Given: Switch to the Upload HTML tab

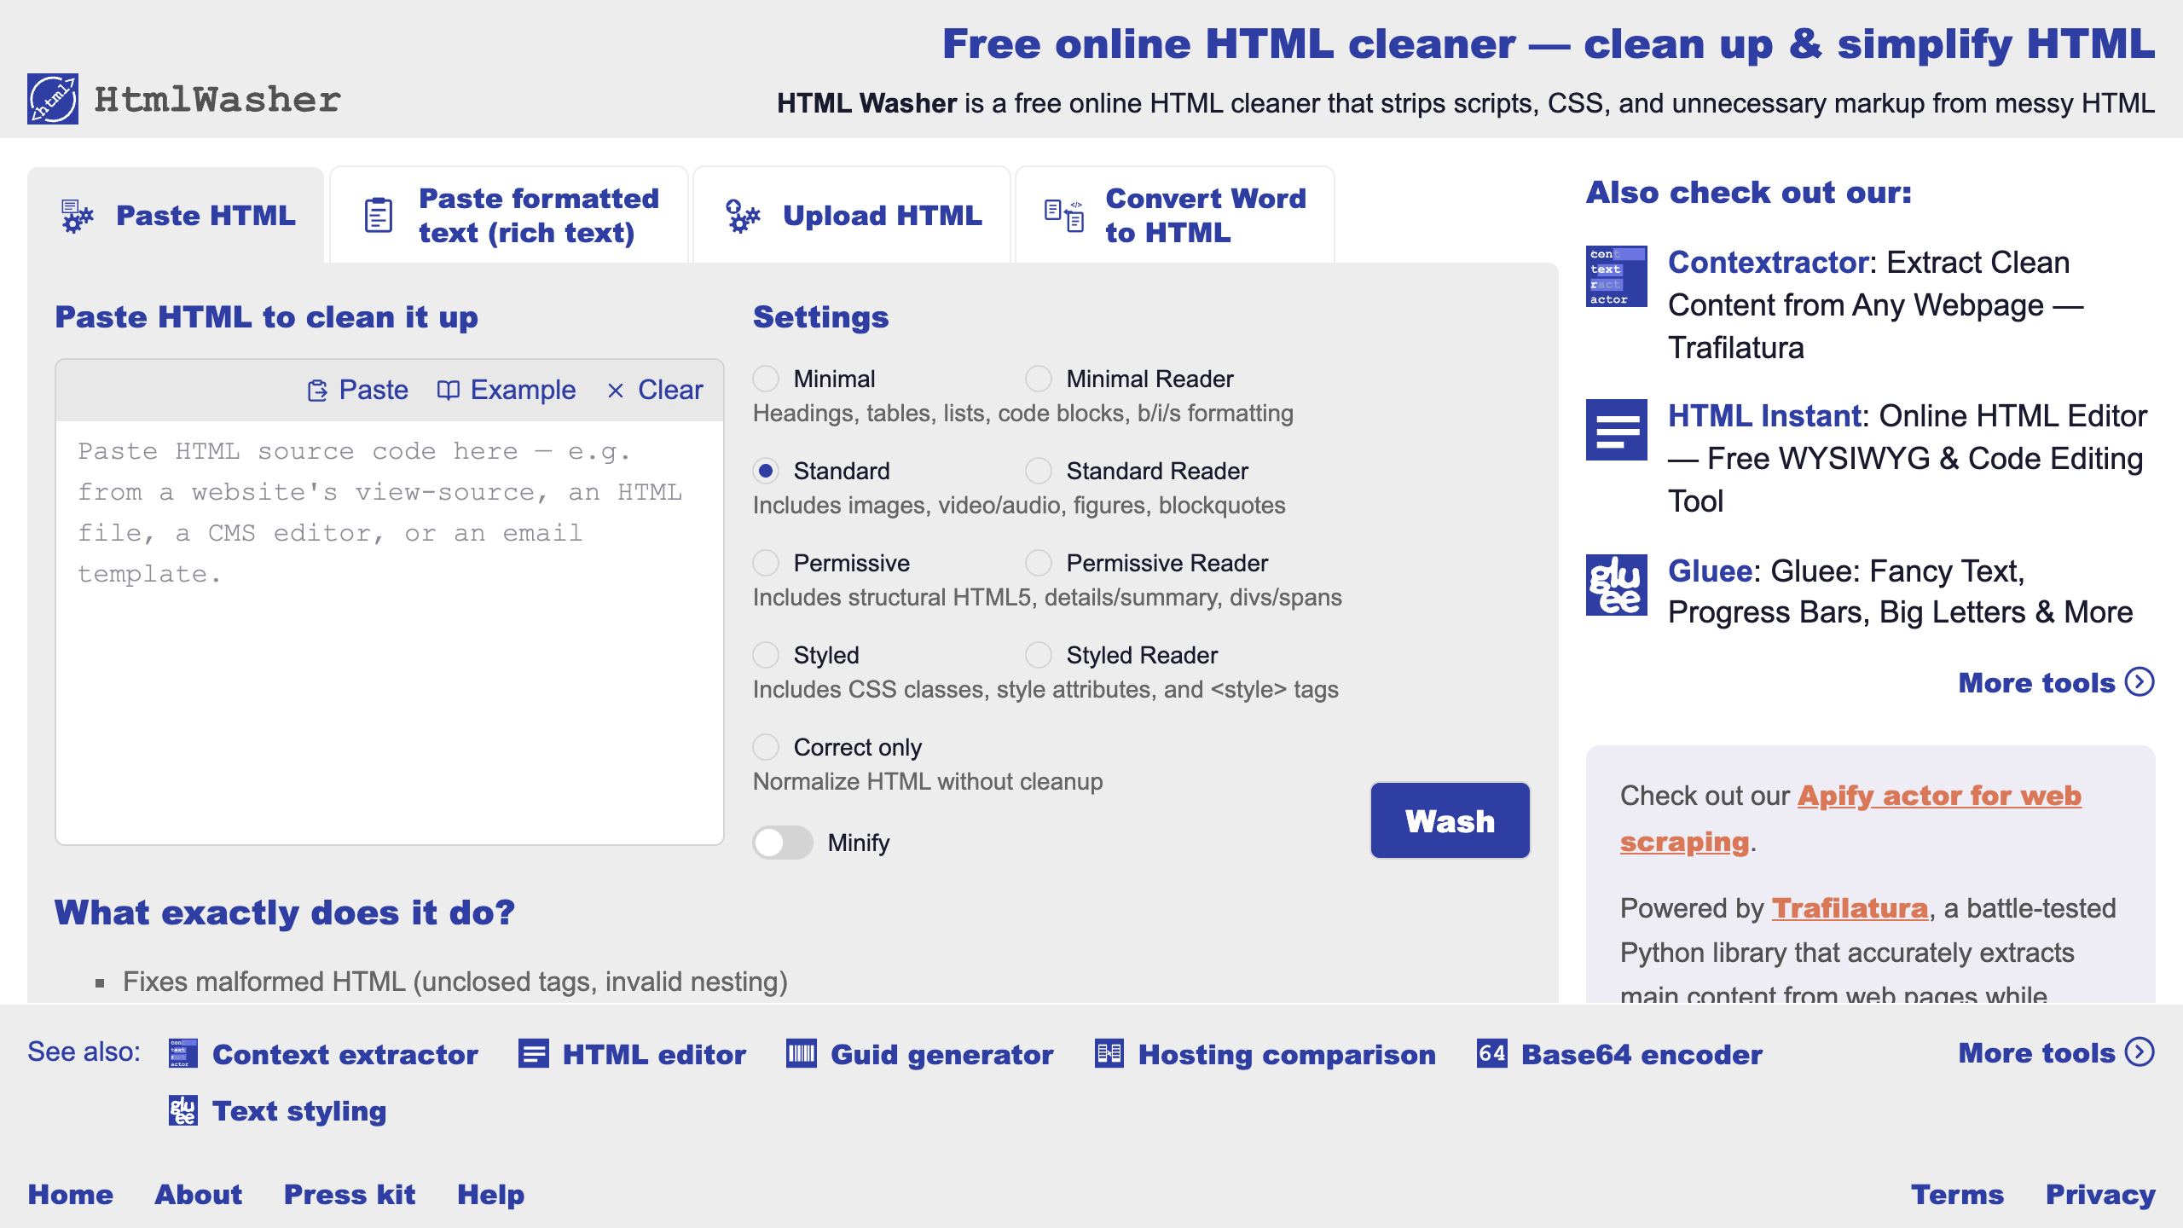Looking at the screenshot, I should click(853, 216).
